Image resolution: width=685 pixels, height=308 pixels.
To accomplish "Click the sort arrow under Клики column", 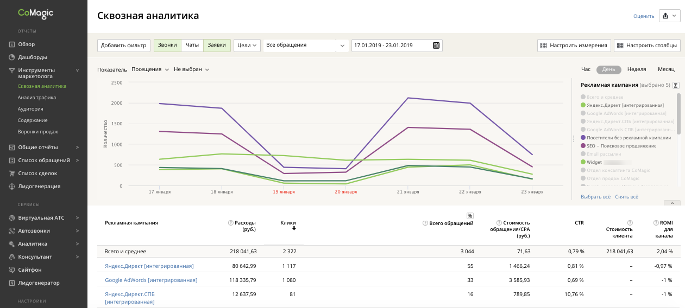I will tap(294, 229).
